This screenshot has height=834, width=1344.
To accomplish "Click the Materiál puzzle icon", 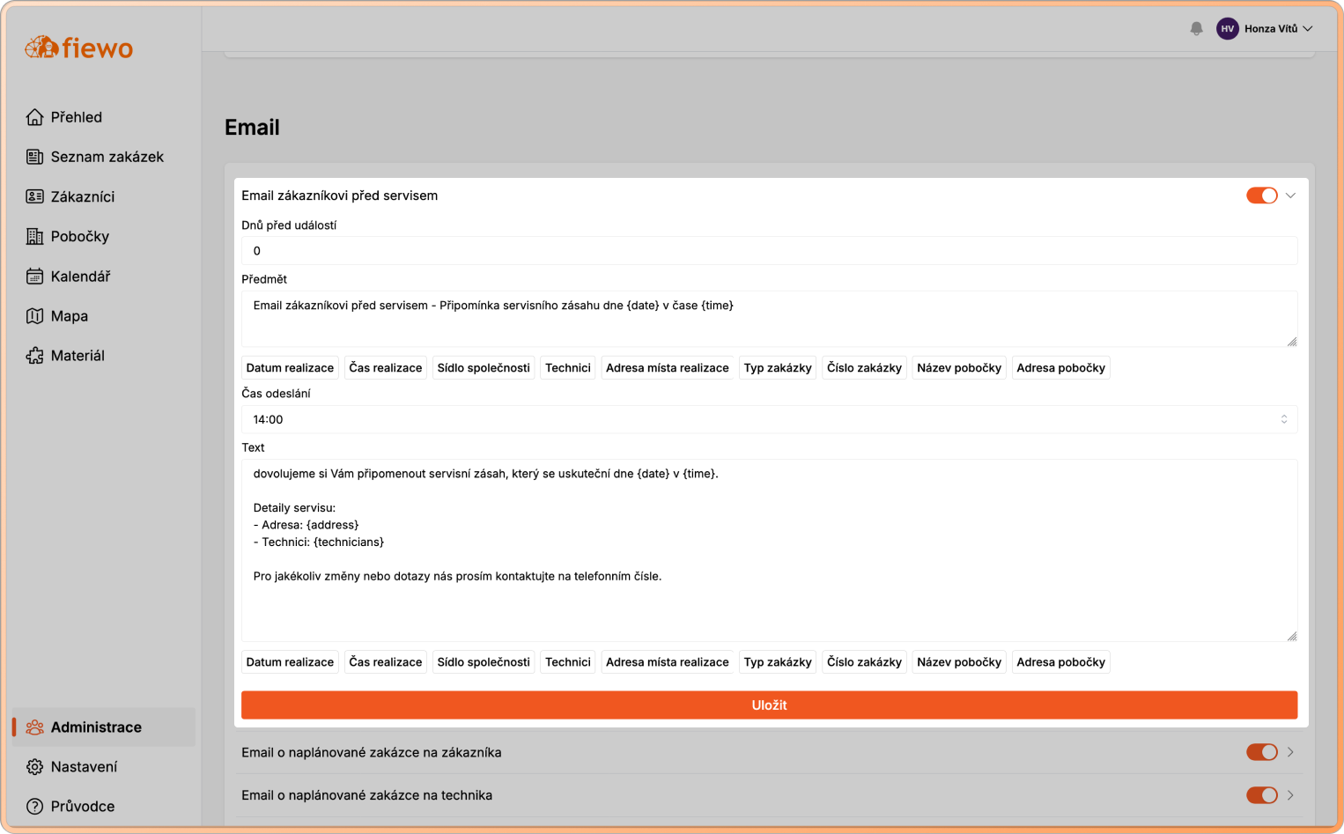I will click(x=34, y=356).
